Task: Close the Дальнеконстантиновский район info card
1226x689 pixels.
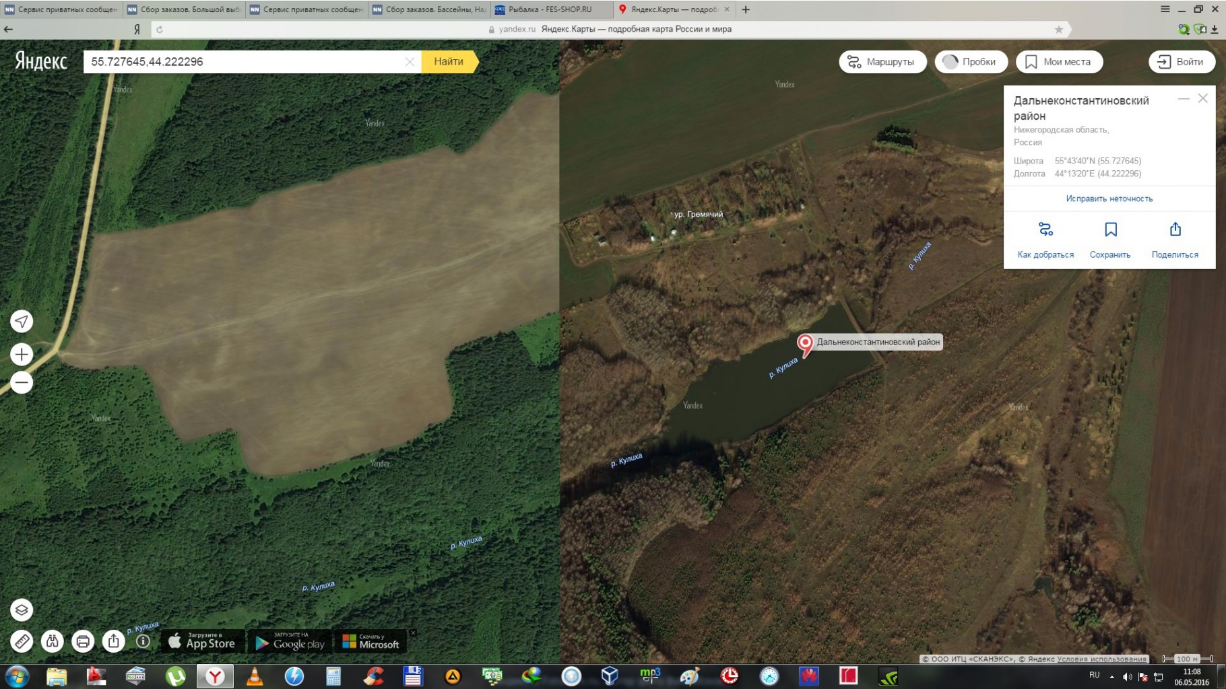Action: tap(1202, 99)
